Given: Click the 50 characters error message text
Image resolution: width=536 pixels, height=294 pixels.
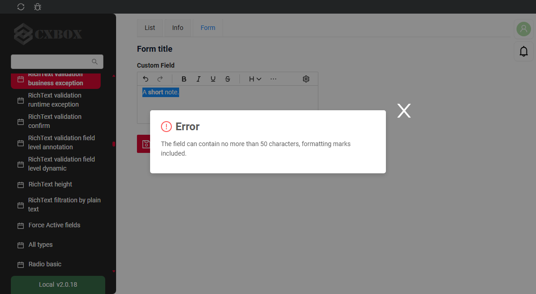Looking at the screenshot, I should coord(256,149).
